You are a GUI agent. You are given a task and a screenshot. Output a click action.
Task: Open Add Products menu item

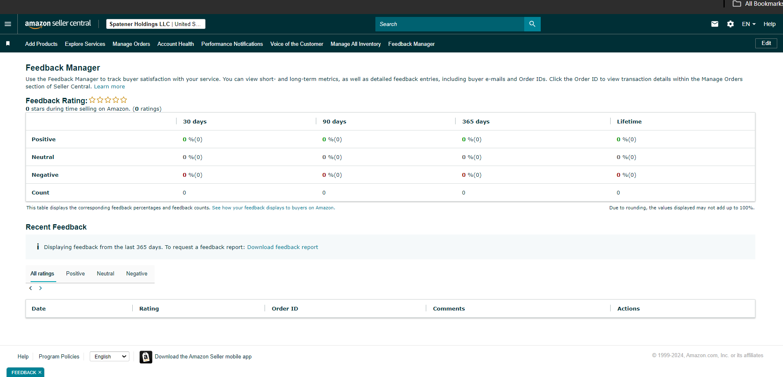[41, 44]
